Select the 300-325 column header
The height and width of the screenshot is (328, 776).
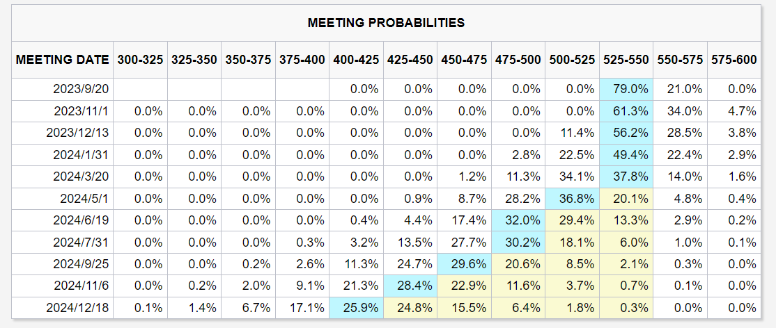[x=140, y=60]
